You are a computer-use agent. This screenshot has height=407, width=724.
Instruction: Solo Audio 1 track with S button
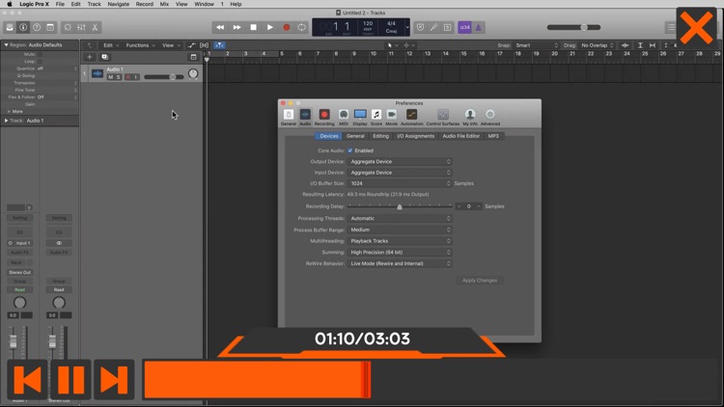(x=118, y=77)
